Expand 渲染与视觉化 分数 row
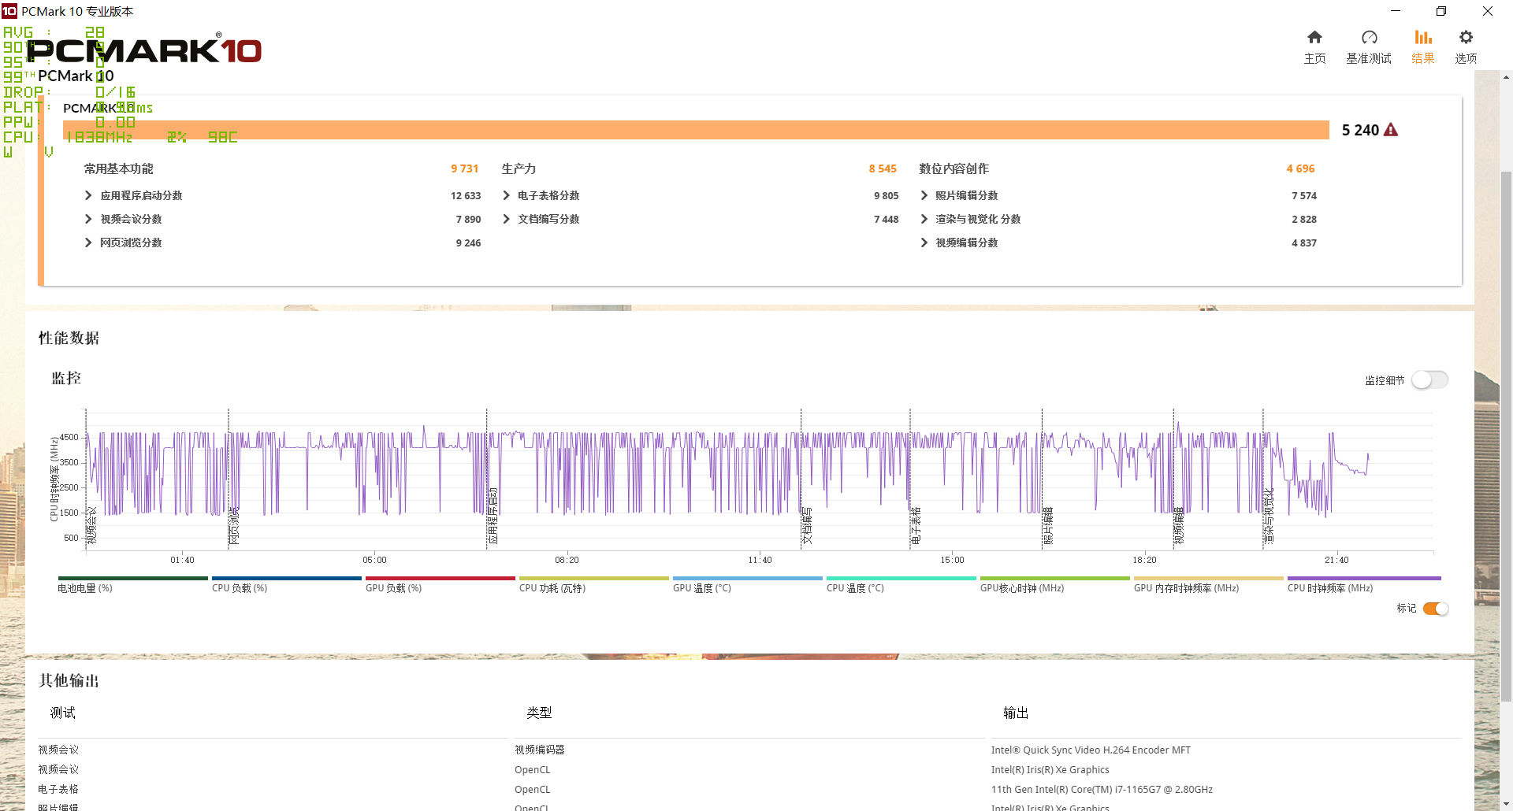 (924, 219)
